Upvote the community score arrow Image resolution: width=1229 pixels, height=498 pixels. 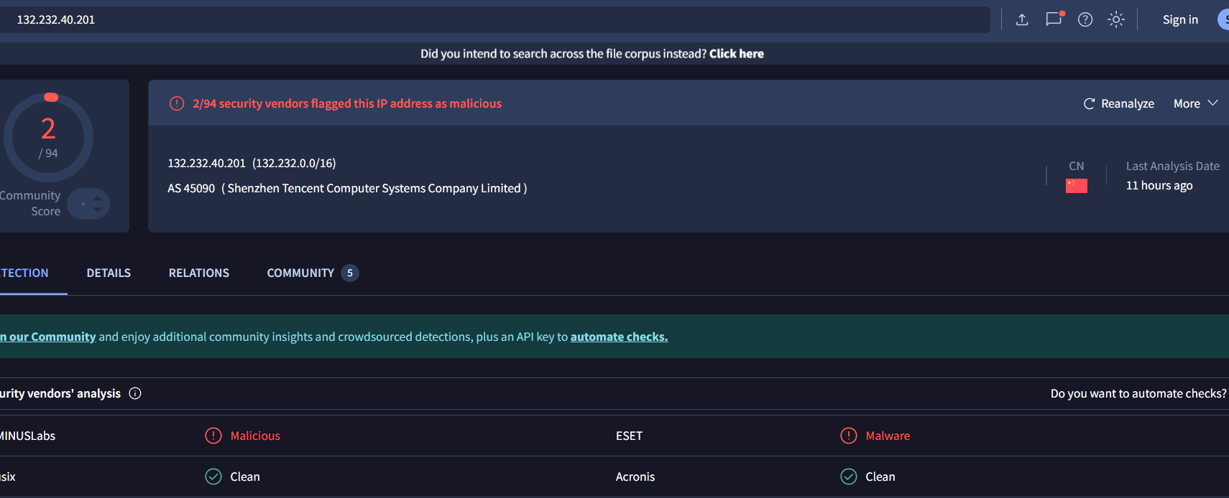pyautogui.click(x=98, y=198)
